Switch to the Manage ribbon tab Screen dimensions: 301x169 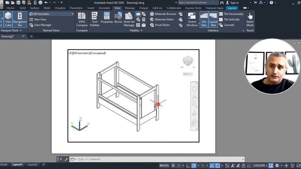(x=130, y=8)
